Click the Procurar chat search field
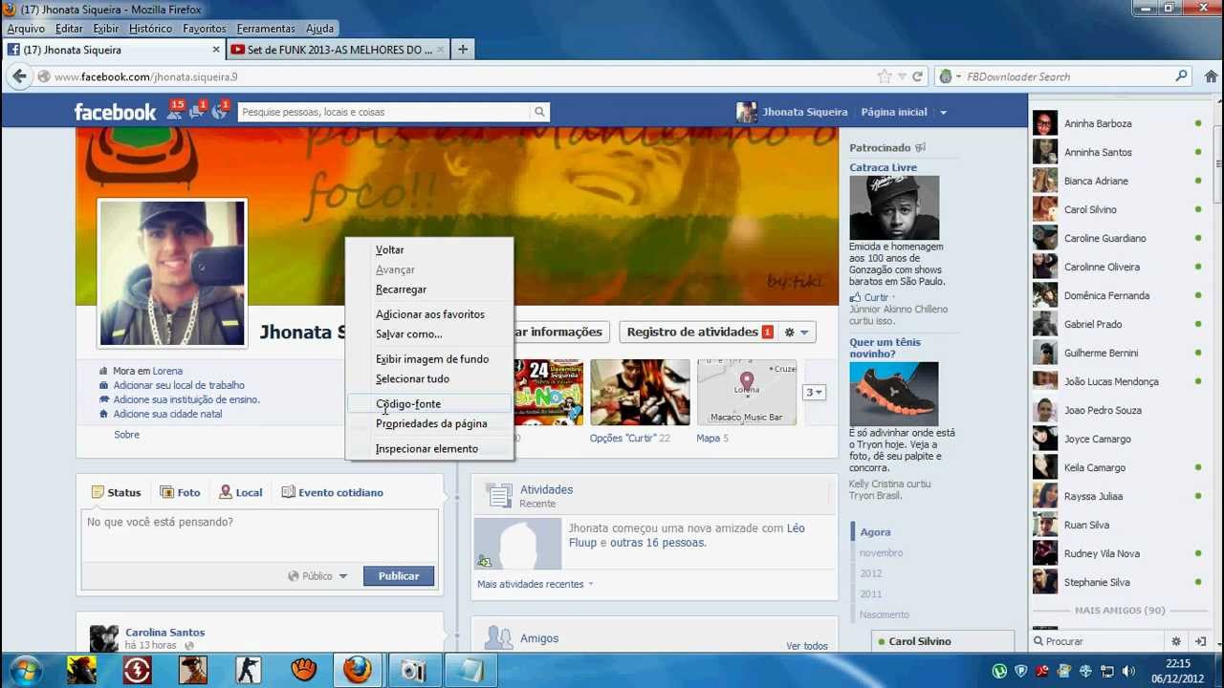 (x=1100, y=641)
